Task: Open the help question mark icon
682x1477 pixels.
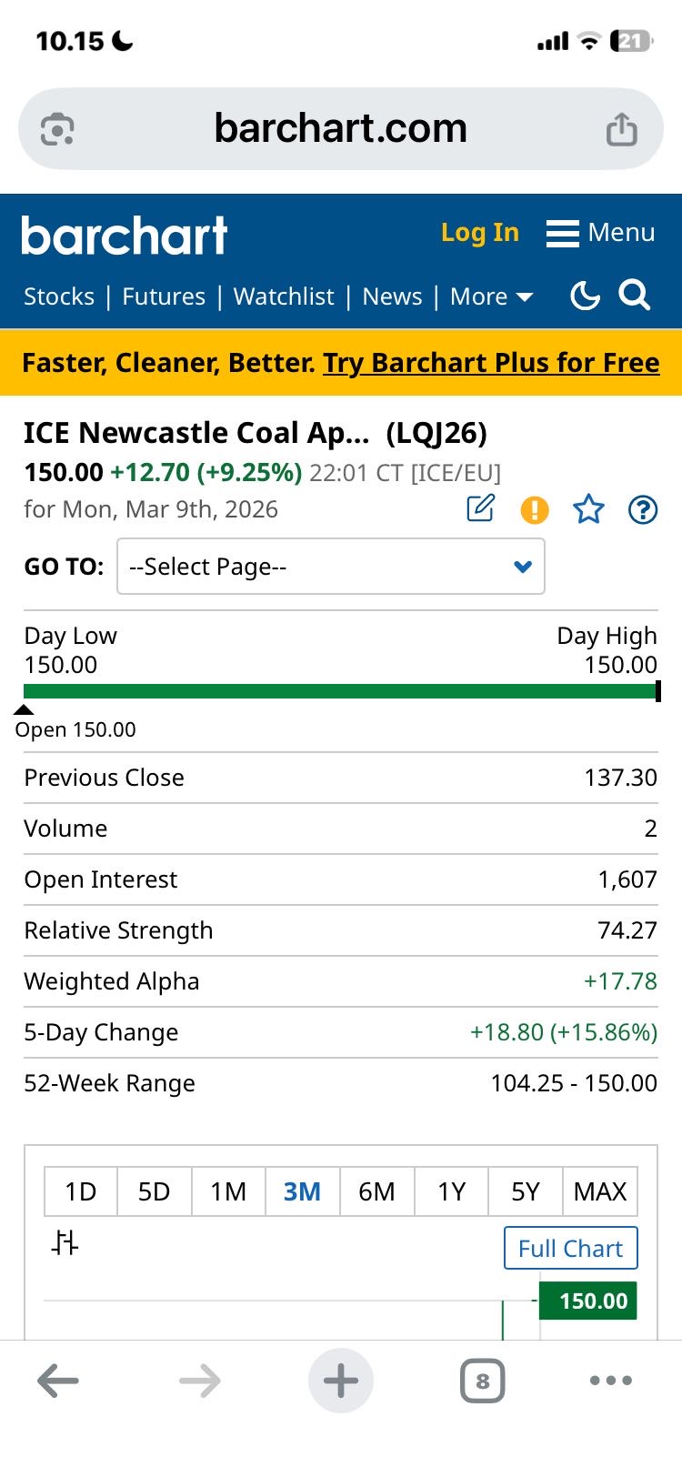Action: [643, 510]
